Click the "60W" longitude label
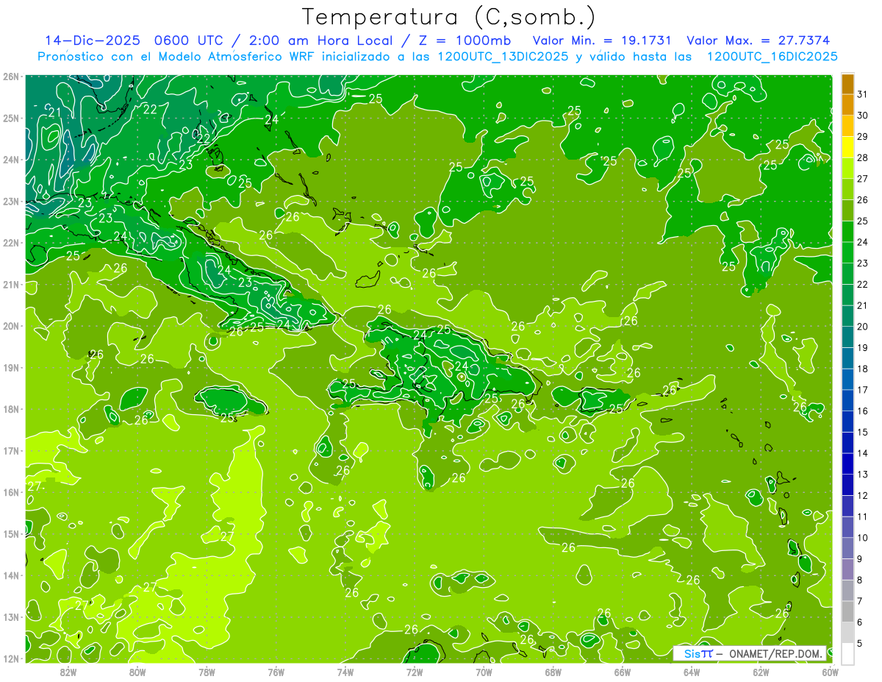This screenshot has width=882, height=682. [x=831, y=672]
